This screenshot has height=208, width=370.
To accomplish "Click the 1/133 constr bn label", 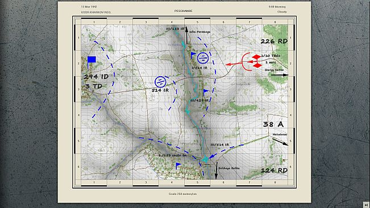I will click(172, 155).
